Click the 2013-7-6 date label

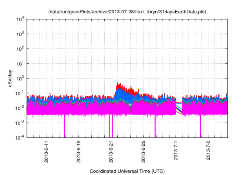point(208,150)
